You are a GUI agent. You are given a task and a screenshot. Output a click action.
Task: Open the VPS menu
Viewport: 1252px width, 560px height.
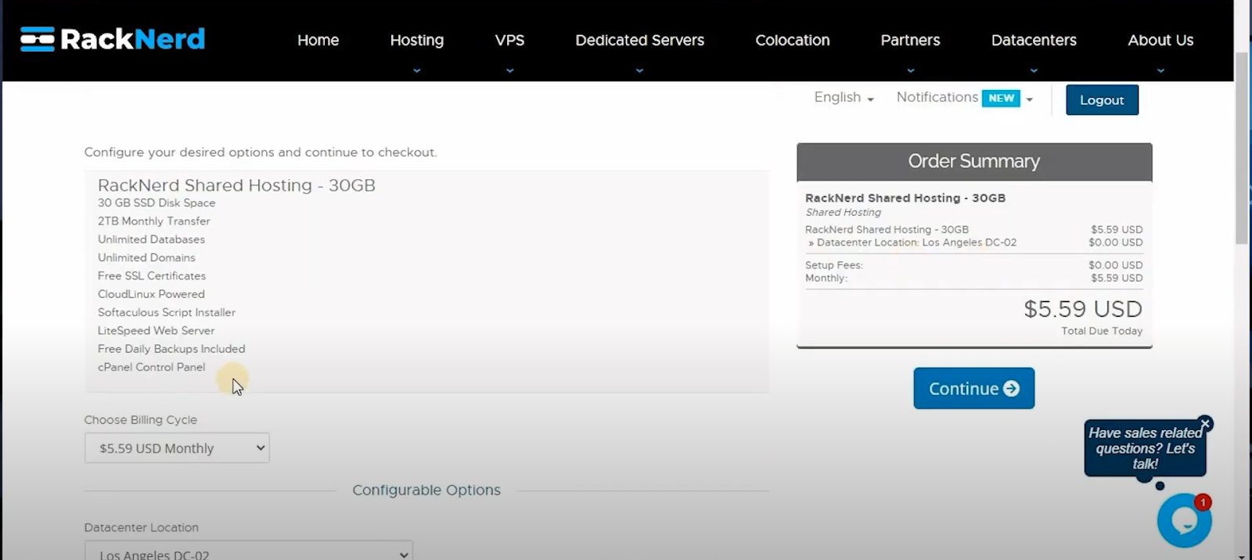(x=509, y=40)
